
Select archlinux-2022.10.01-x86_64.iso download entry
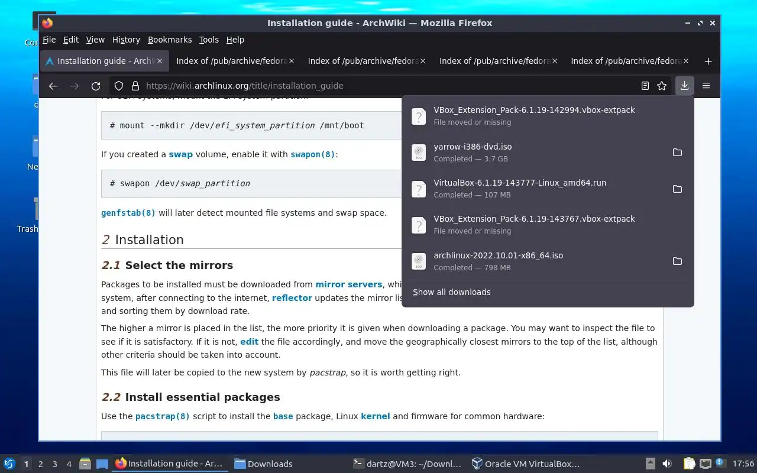[x=535, y=261]
